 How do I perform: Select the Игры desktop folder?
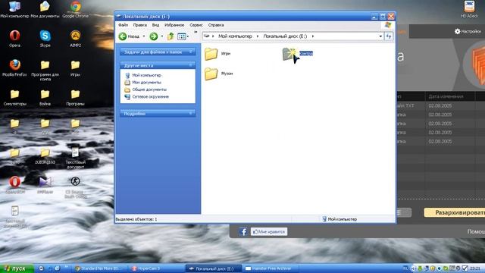click(76, 65)
